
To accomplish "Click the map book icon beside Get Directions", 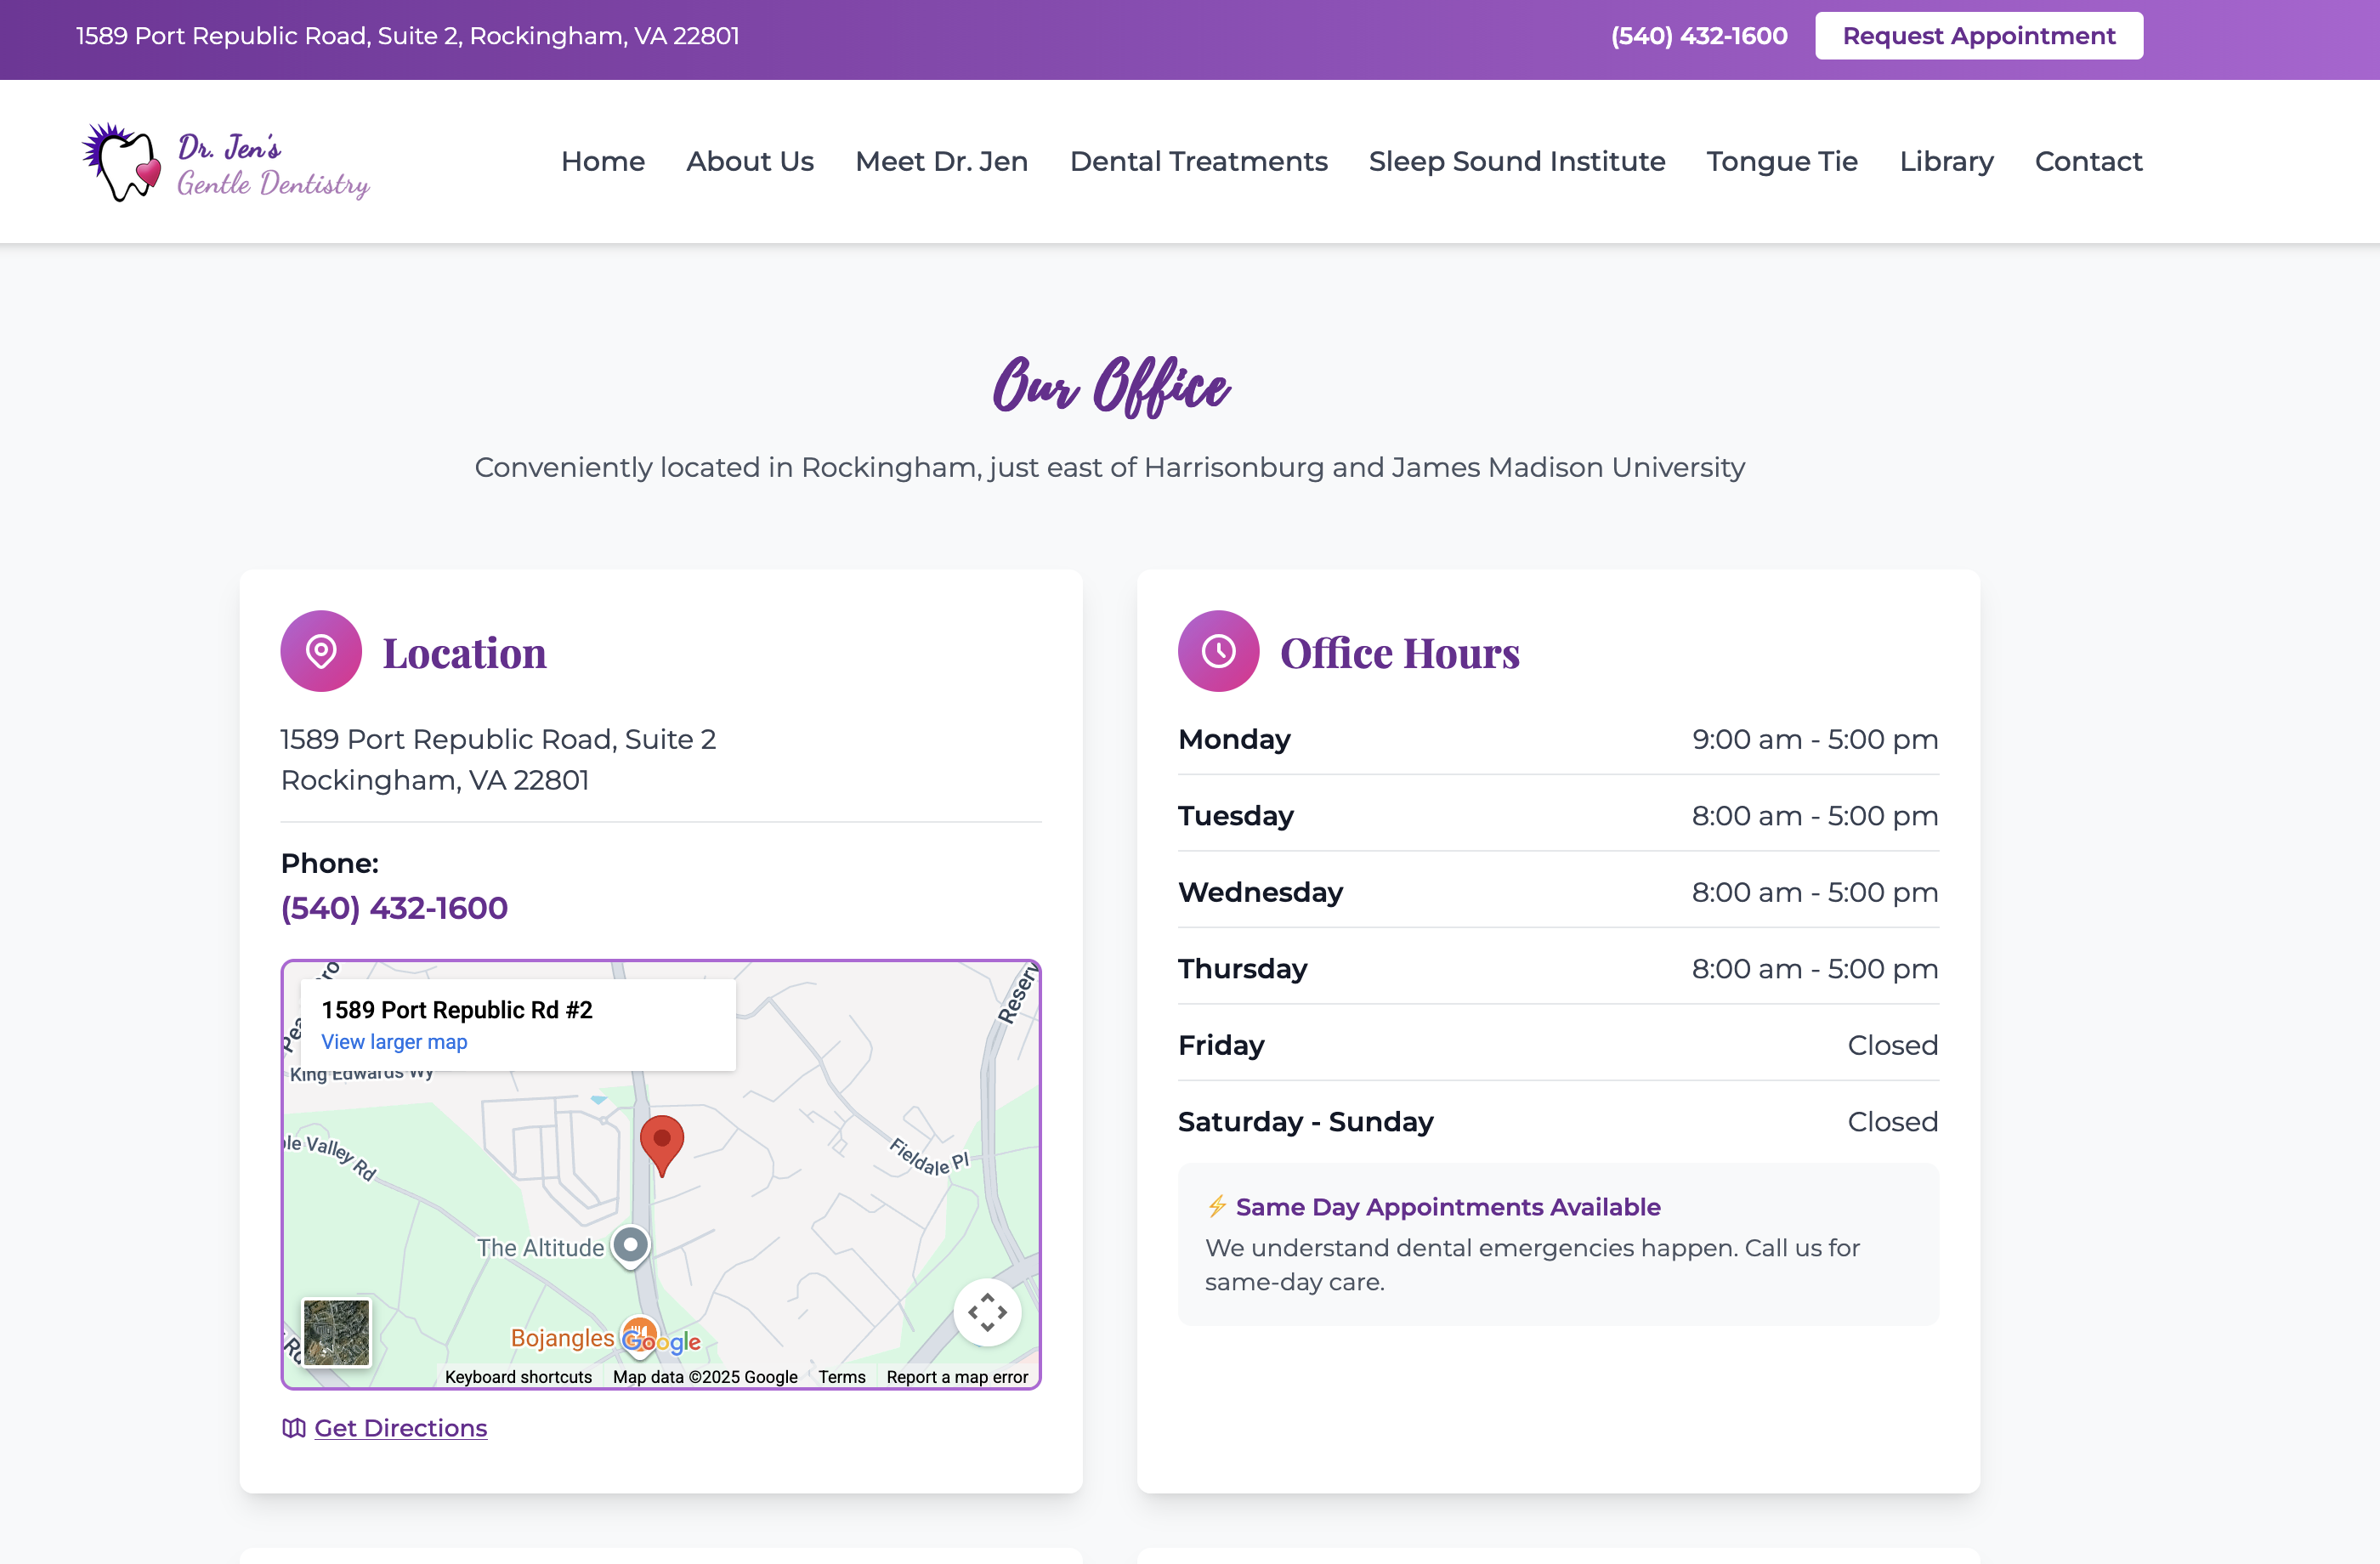I will (x=293, y=1428).
